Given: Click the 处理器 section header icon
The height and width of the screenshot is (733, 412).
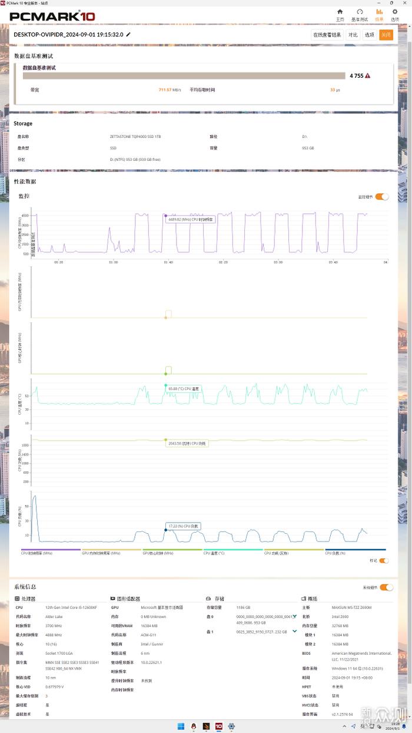Looking at the screenshot, I should tap(17, 598).
